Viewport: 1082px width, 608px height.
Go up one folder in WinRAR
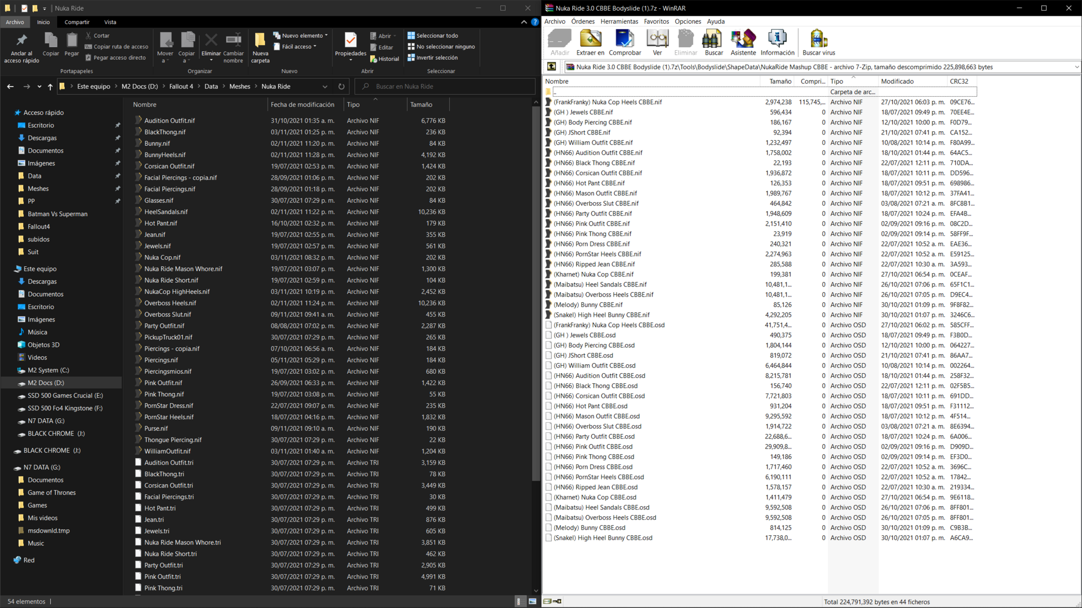click(x=552, y=66)
